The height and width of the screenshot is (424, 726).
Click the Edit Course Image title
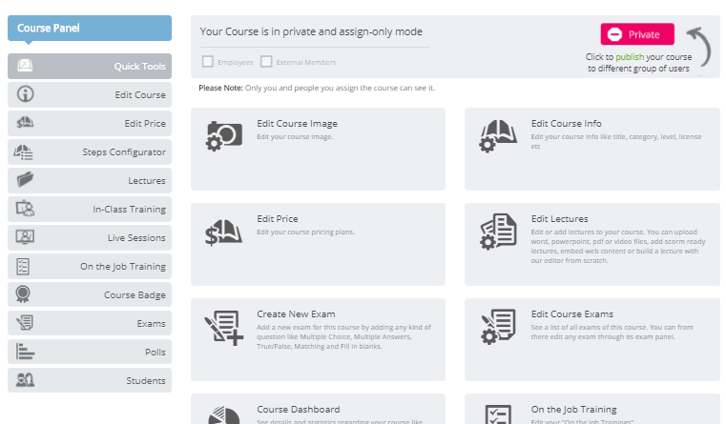click(x=298, y=124)
